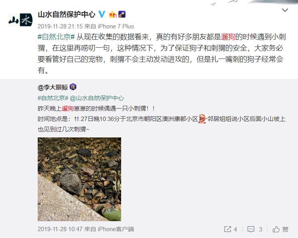
Task: Open the comments icon with count 3
Action: (x=255, y=229)
